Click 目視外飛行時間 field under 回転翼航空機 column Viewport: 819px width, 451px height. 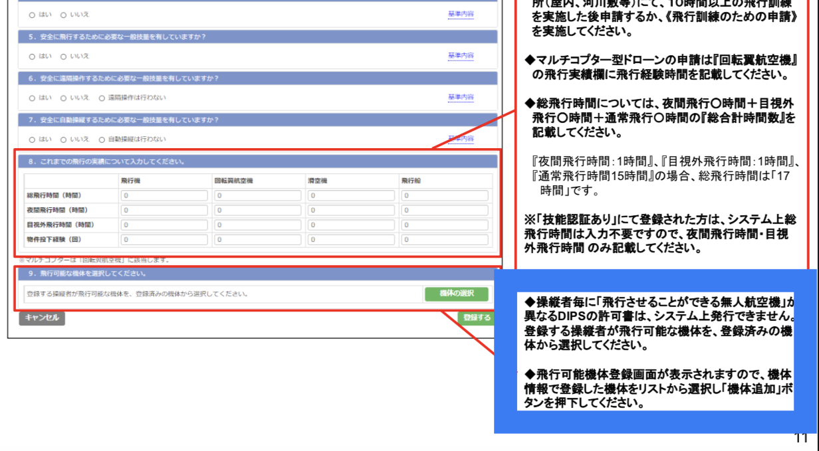click(x=257, y=225)
